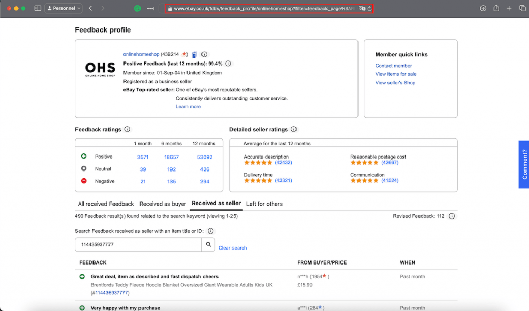This screenshot has height=311, width=529.
Task: Open the Personnel profile dropdown
Action: (x=64, y=8)
